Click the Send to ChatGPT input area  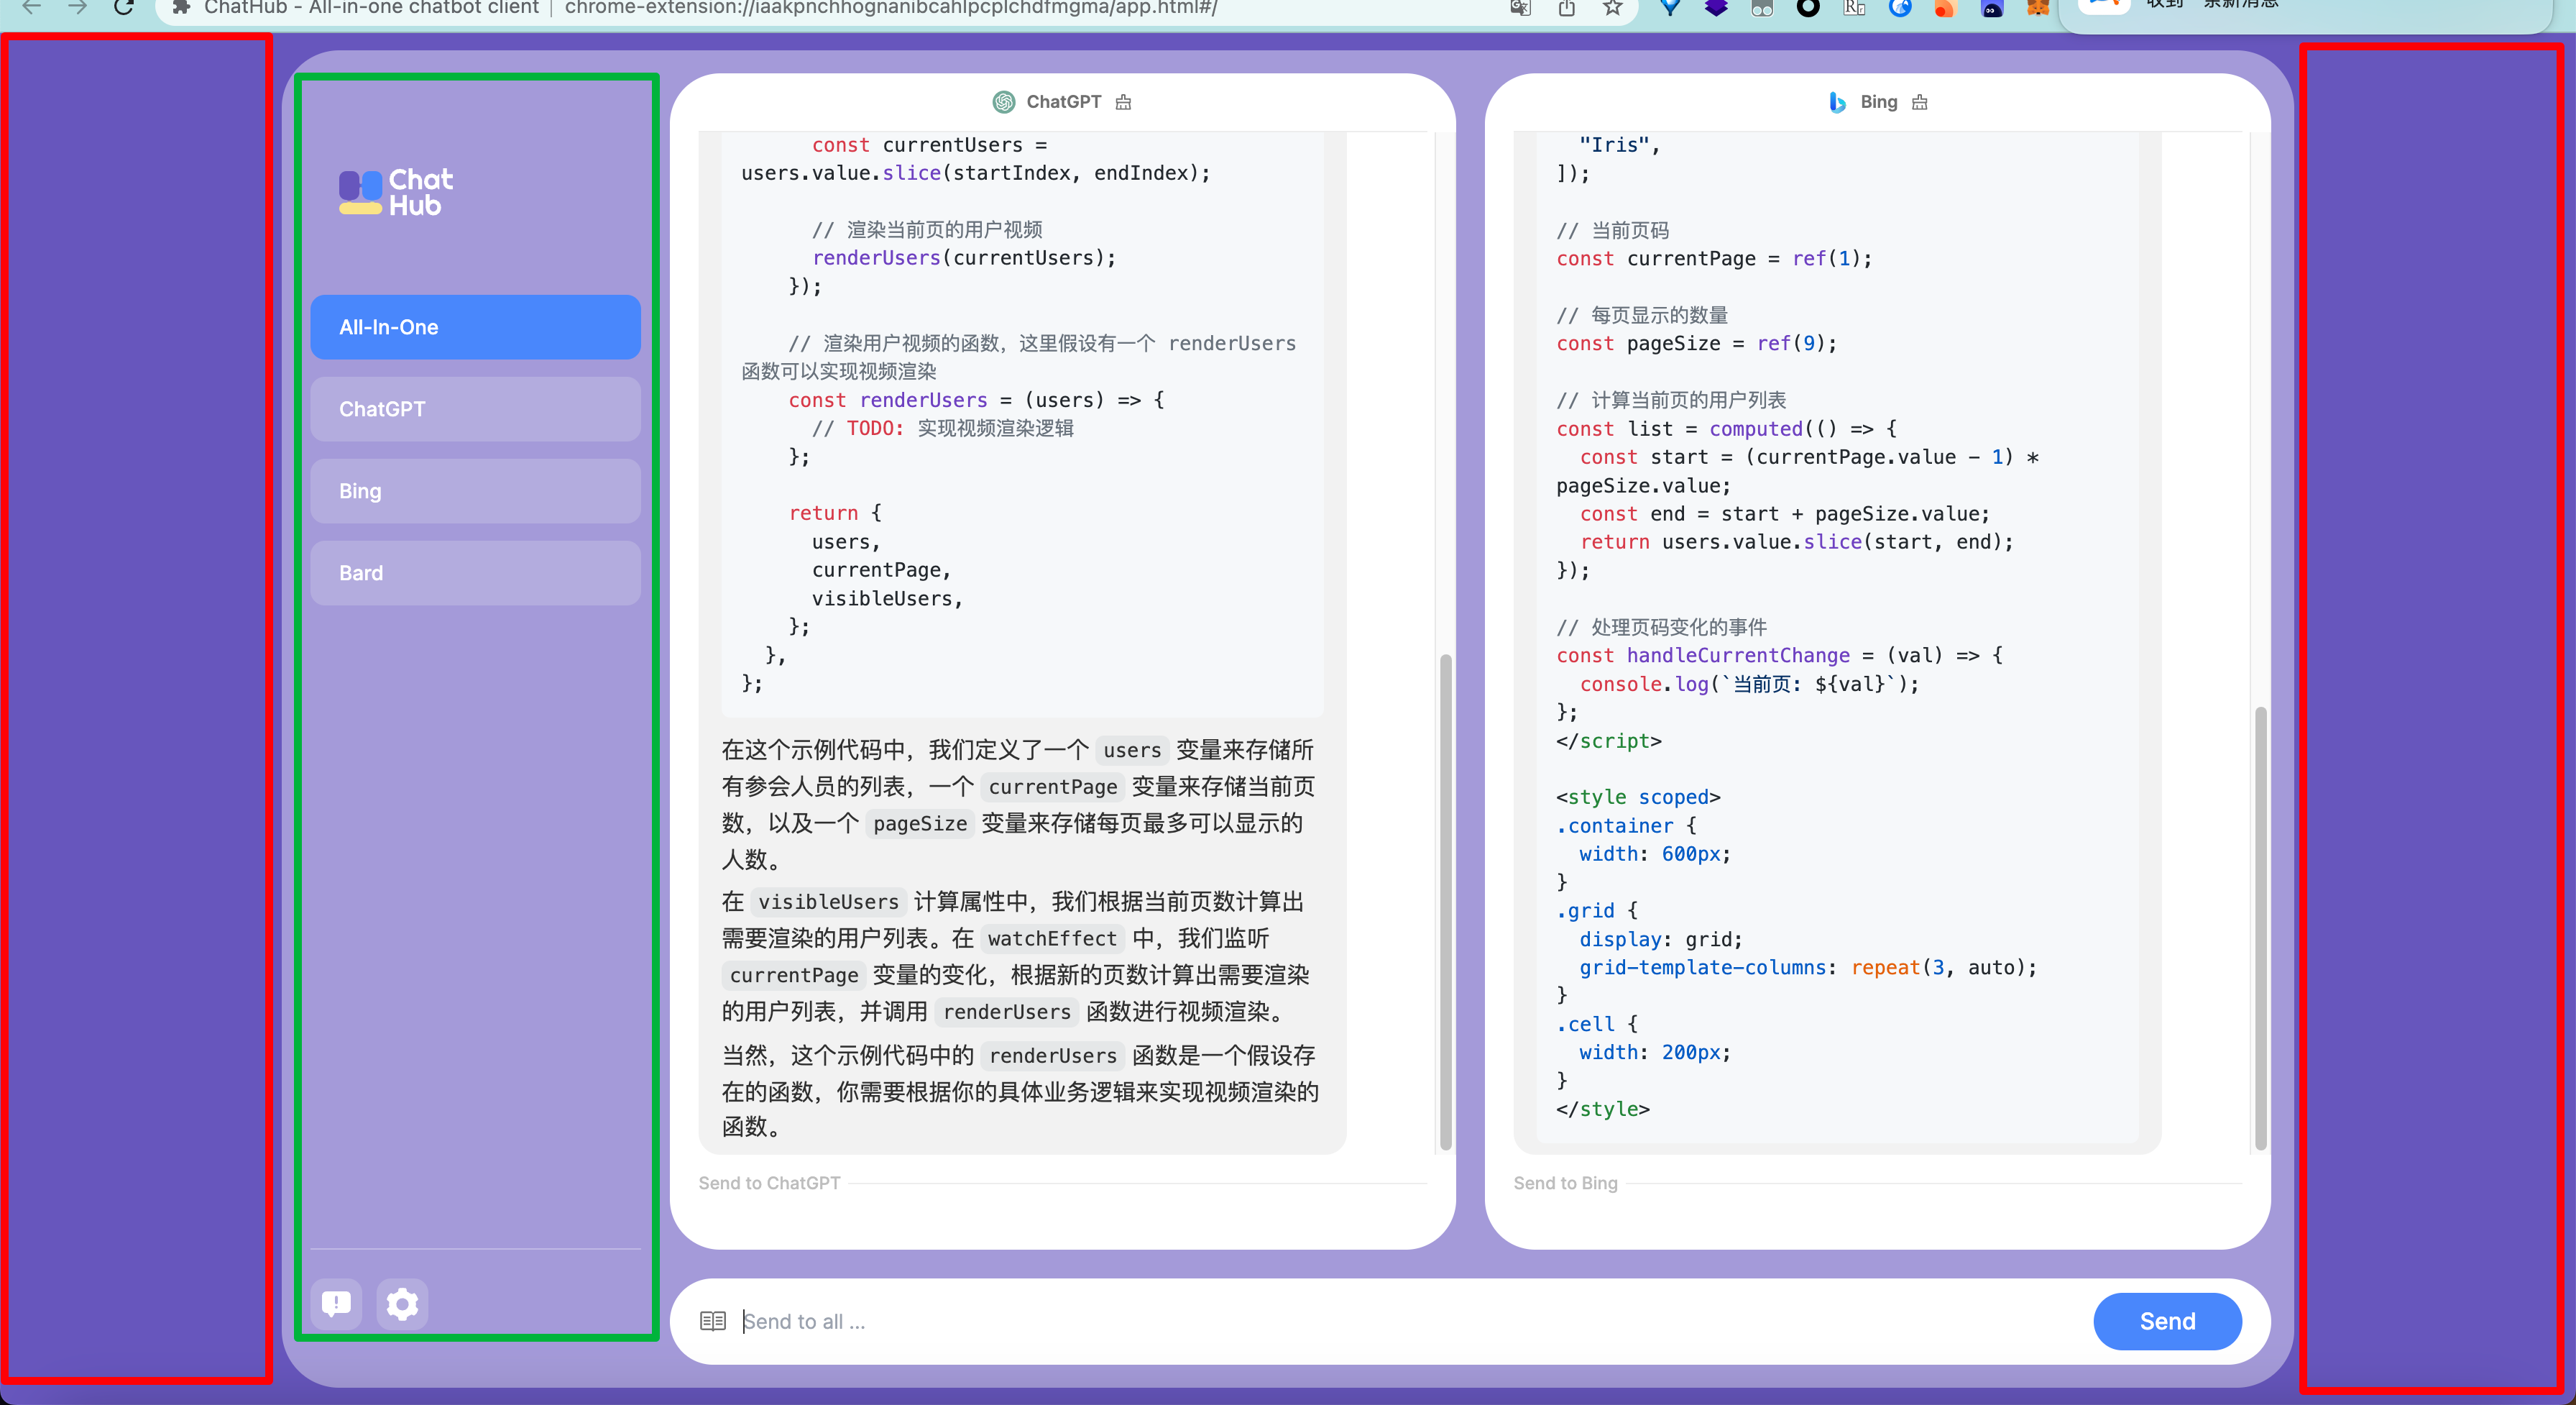[1000, 1183]
